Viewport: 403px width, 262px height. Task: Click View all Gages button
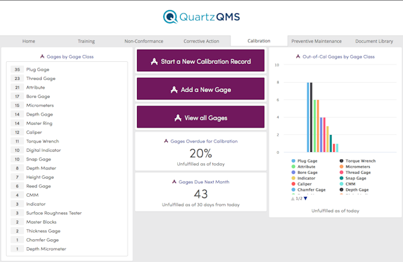click(200, 117)
